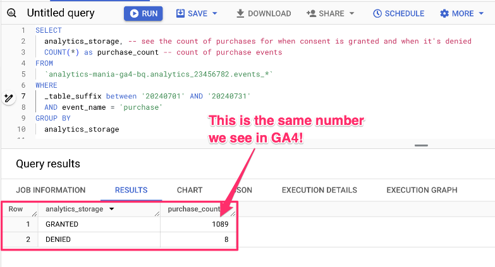Click the query magnifier icon beside Untitled query

[12, 13]
